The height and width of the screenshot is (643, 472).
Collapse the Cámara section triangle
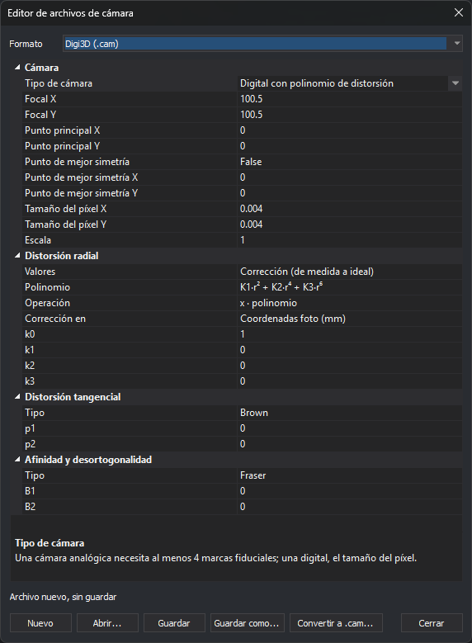tap(17, 67)
